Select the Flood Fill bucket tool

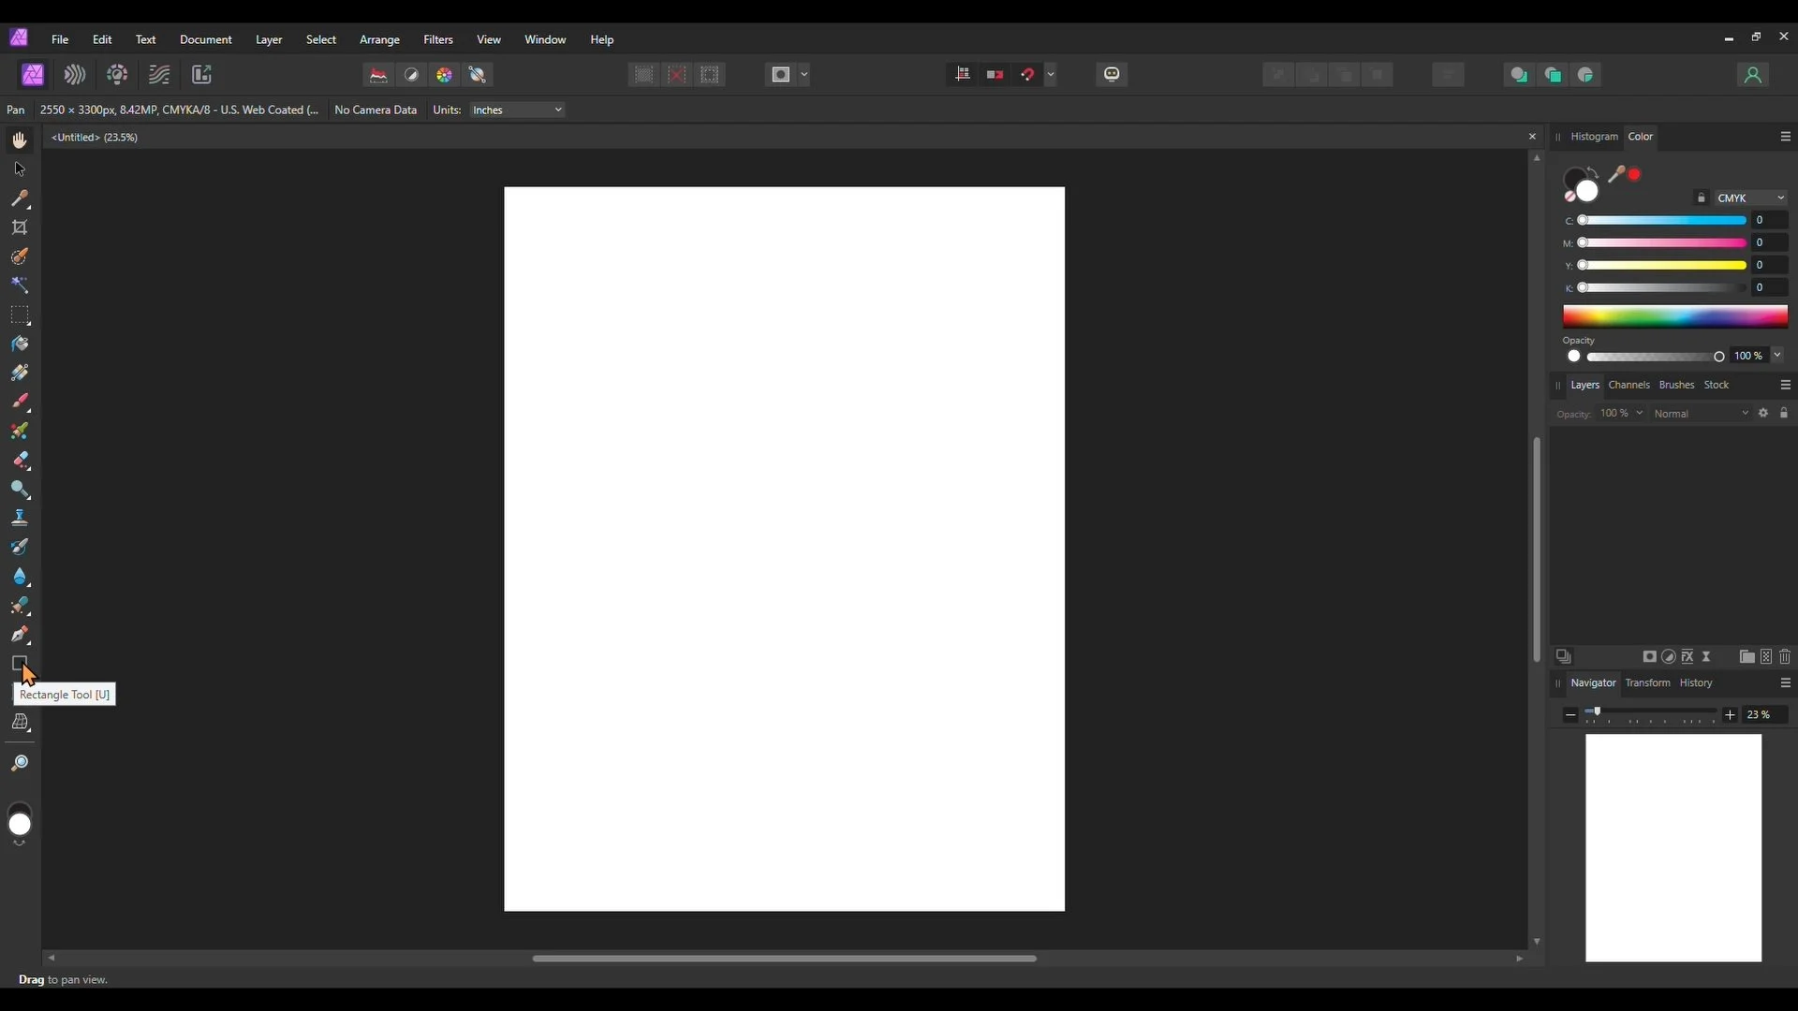pos(20,344)
